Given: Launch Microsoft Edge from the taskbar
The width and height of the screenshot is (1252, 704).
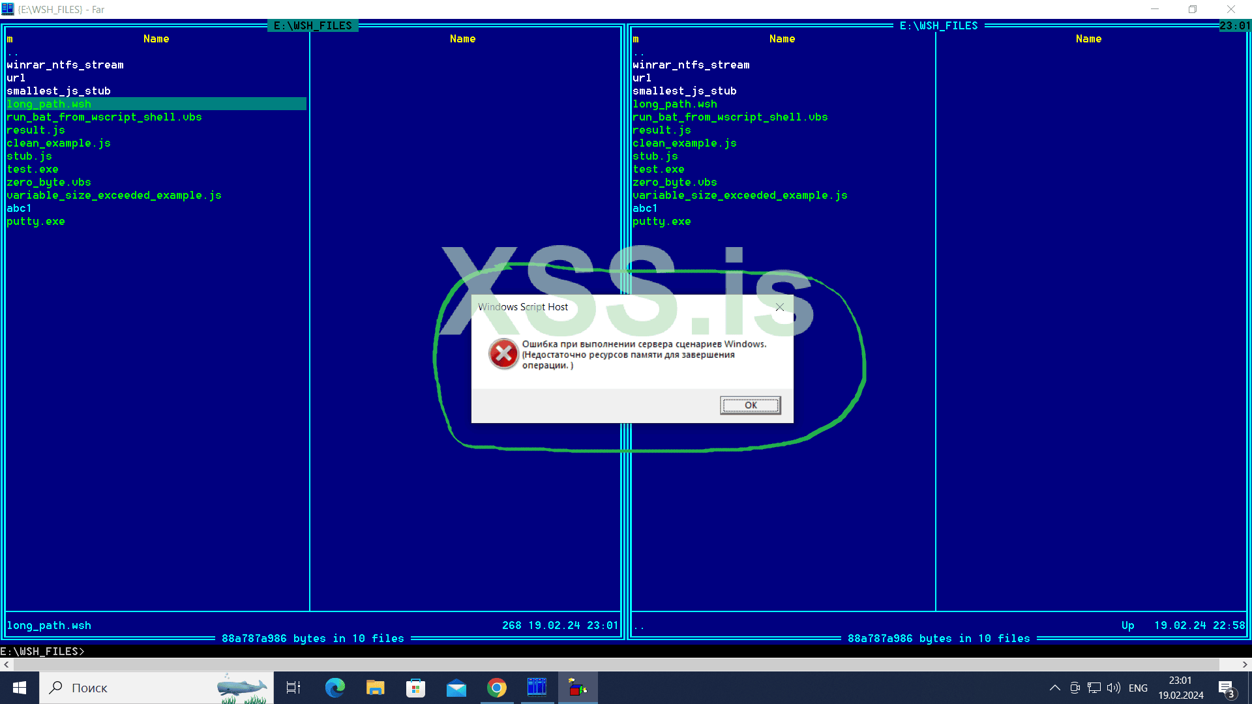Looking at the screenshot, I should (x=335, y=688).
